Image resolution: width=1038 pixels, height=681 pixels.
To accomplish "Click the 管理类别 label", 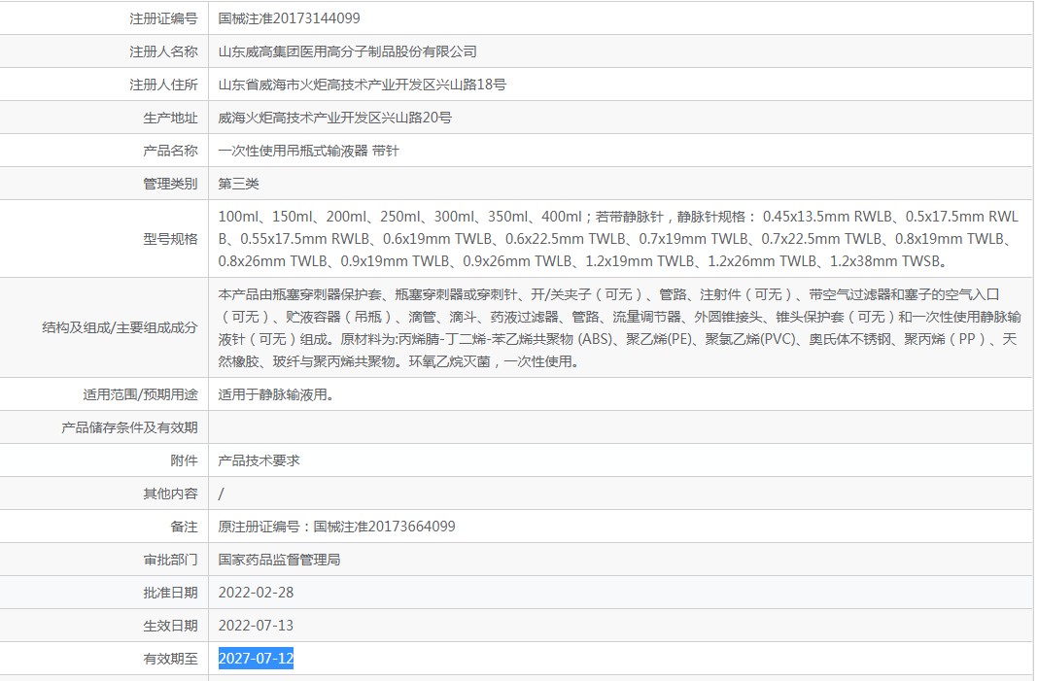I will click(170, 184).
